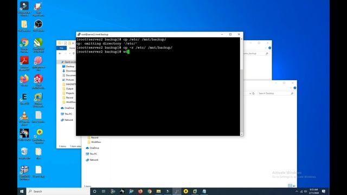This screenshot has height=195, width=347.
Task: Select Network in the back Explorer sidebar
Action: 67,120
